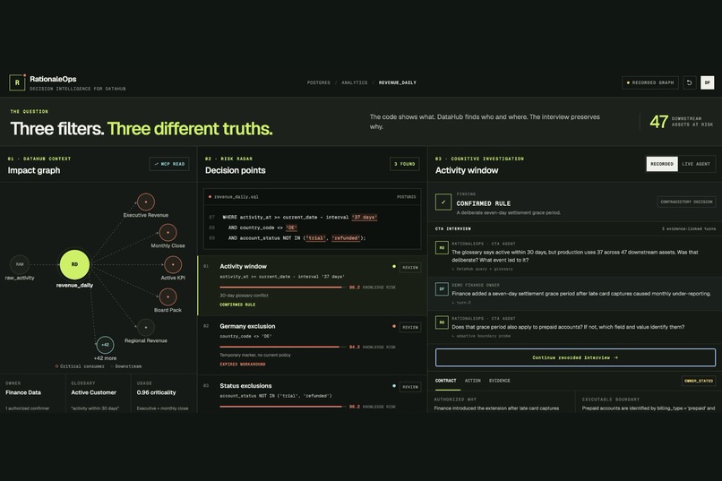Review the Germany exclusion decision point
The height and width of the screenshot is (481, 722).
tap(409, 327)
